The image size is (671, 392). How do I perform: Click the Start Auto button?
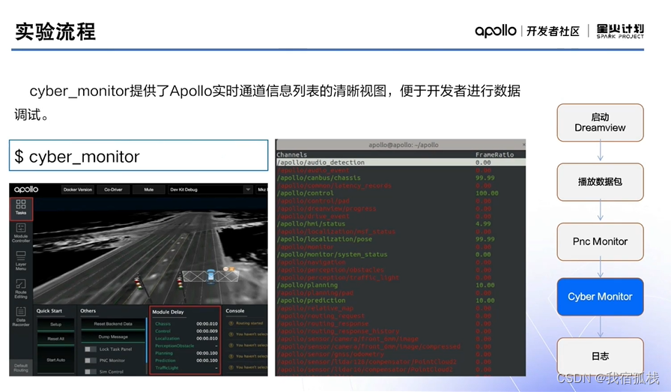55,360
